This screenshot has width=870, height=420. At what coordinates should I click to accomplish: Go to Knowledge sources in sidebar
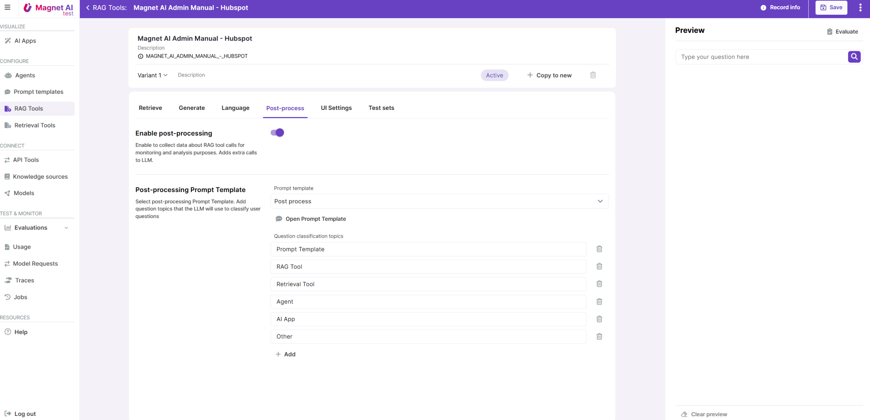click(x=40, y=176)
